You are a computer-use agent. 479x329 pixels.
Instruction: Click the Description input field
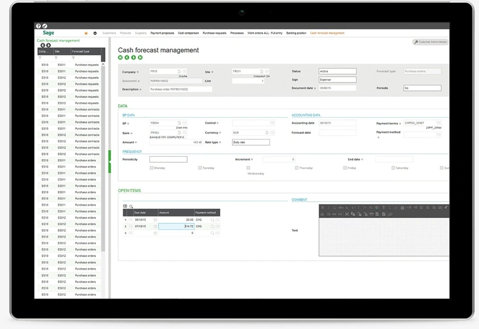pos(181,89)
